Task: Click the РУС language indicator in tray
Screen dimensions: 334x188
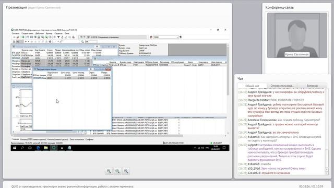Action: tap(207, 148)
